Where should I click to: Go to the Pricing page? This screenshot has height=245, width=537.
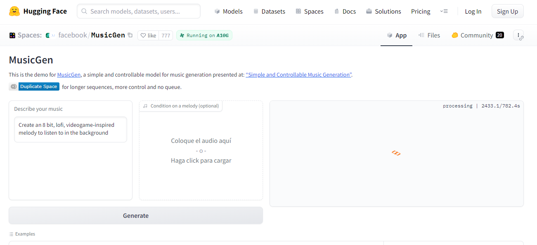(421, 12)
